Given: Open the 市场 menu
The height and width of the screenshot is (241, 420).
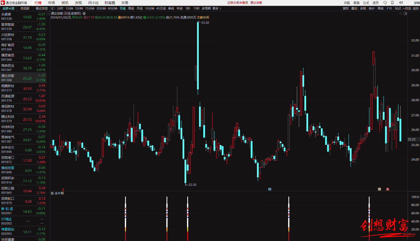Looking at the screenshot, I should [51, 3].
